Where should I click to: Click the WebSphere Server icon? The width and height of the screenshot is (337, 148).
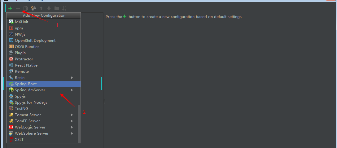tap(11, 133)
